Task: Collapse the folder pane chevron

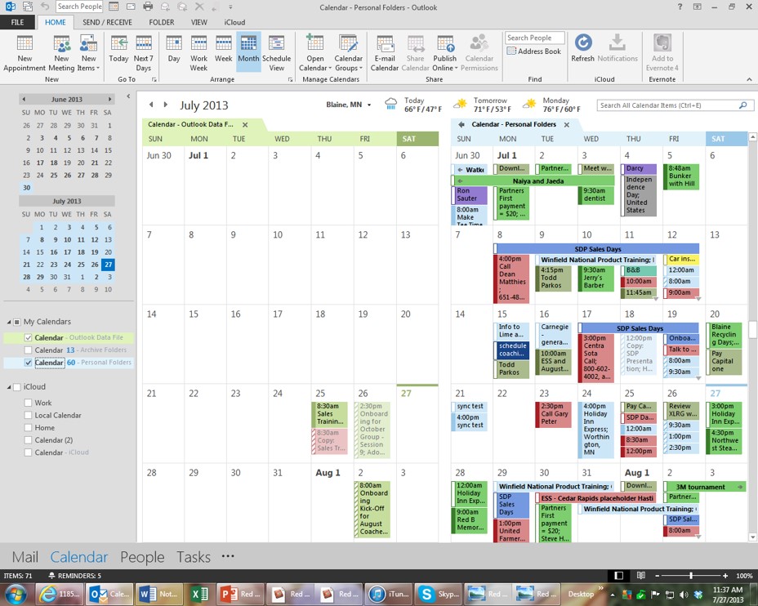Action: pos(128,96)
